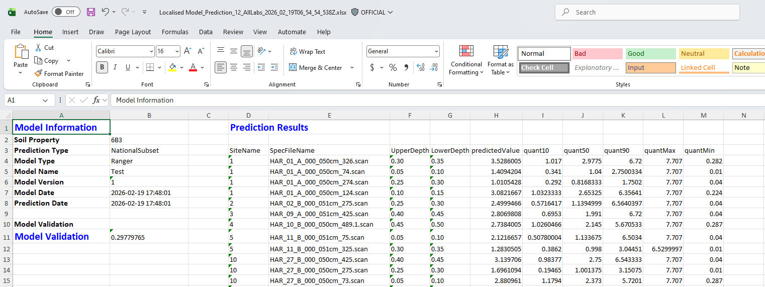
Task: Toggle the AutoSave switch
Action: pos(66,12)
